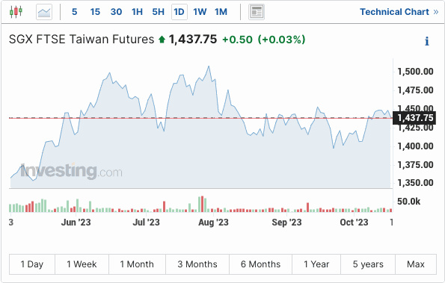Viewport: 445px width, 283px height.
Task: Select the 5H interval
Action: pos(158,12)
